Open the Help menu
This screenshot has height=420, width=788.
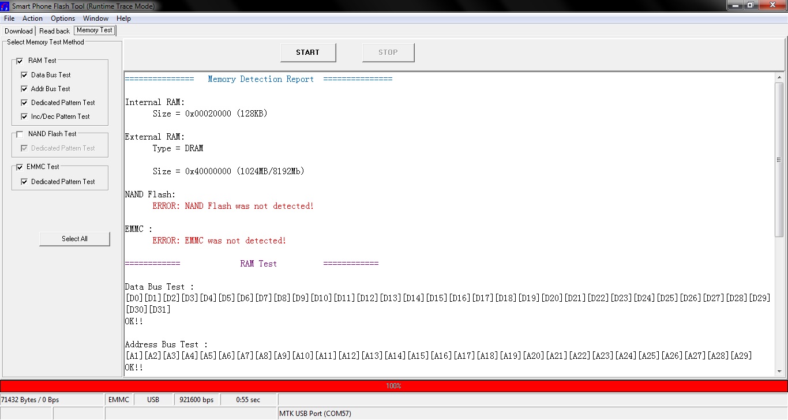(x=123, y=18)
